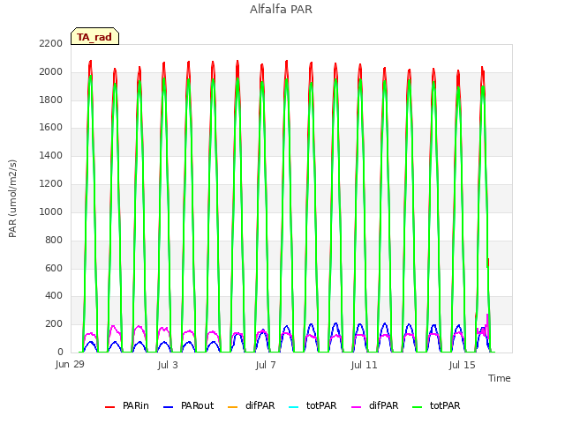Click the Jul 7 date tick label
The height and width of the screenshot is (423, 565).
[266, 365]
